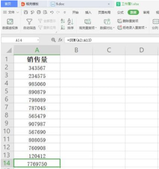Switch to the Review (审阅) ribbon tab
Screen dimensions: 159x169
(x=146, y=12)
